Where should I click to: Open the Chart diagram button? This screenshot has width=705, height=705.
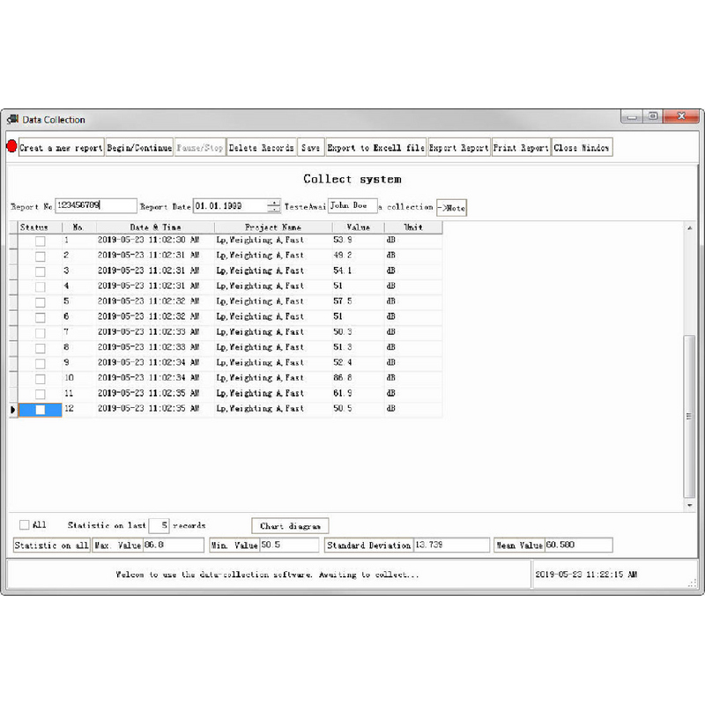[x=290, y=525]
